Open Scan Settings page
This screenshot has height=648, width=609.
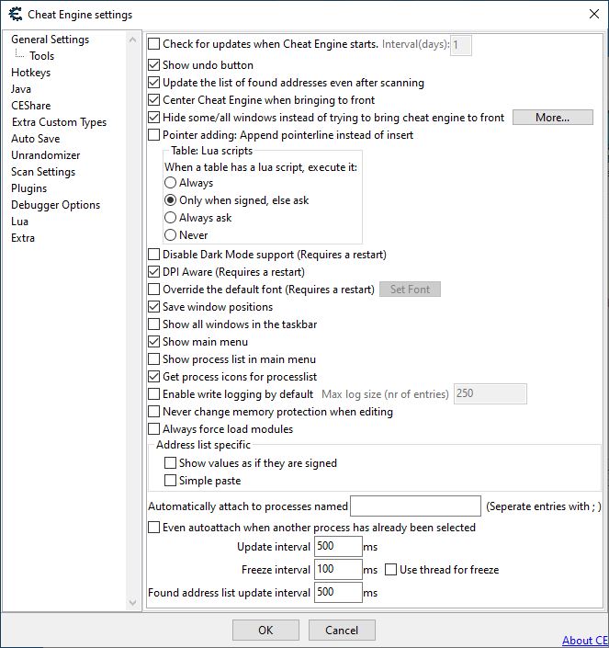pos(43,172)
